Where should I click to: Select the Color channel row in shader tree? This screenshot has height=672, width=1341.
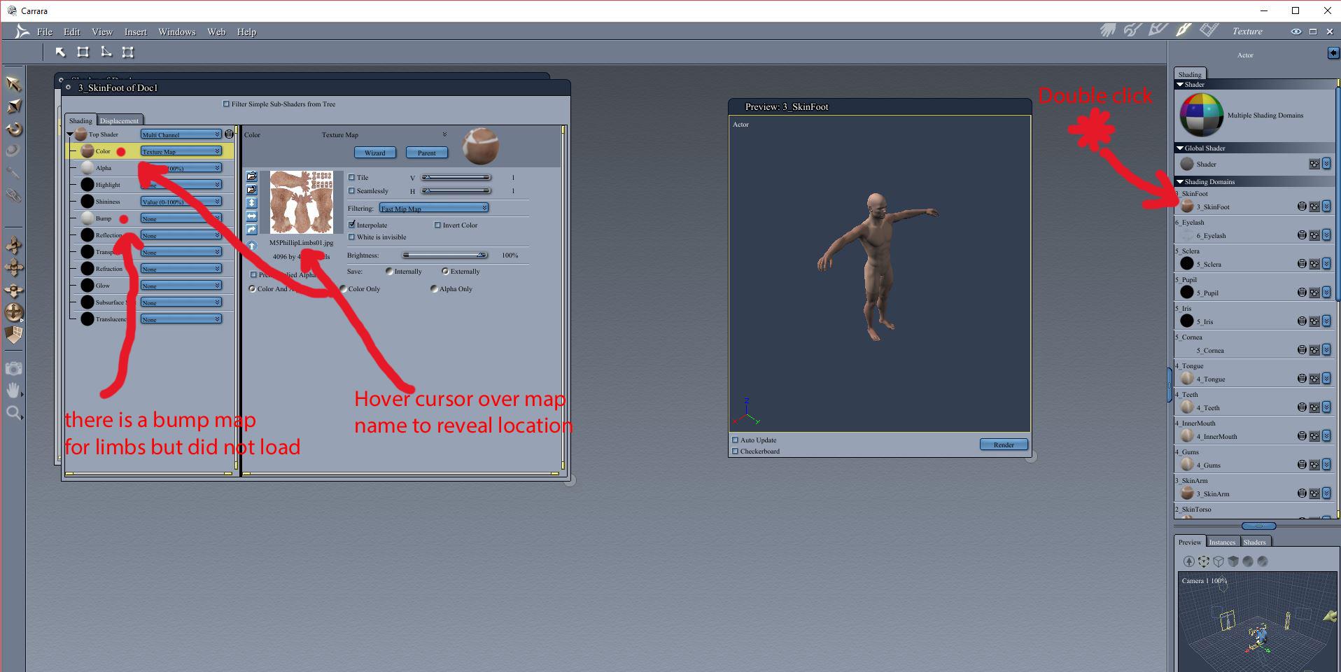pos(150,151)
